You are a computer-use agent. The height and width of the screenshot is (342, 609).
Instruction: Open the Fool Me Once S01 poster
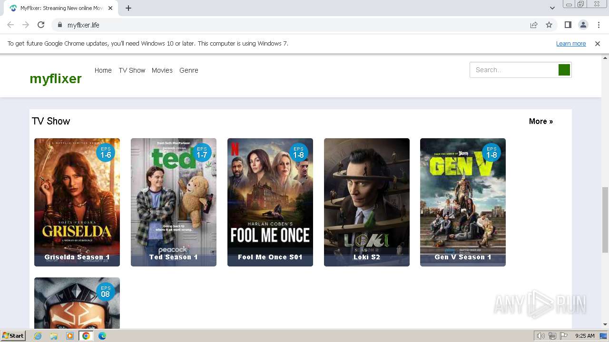(x=270, y=202)
